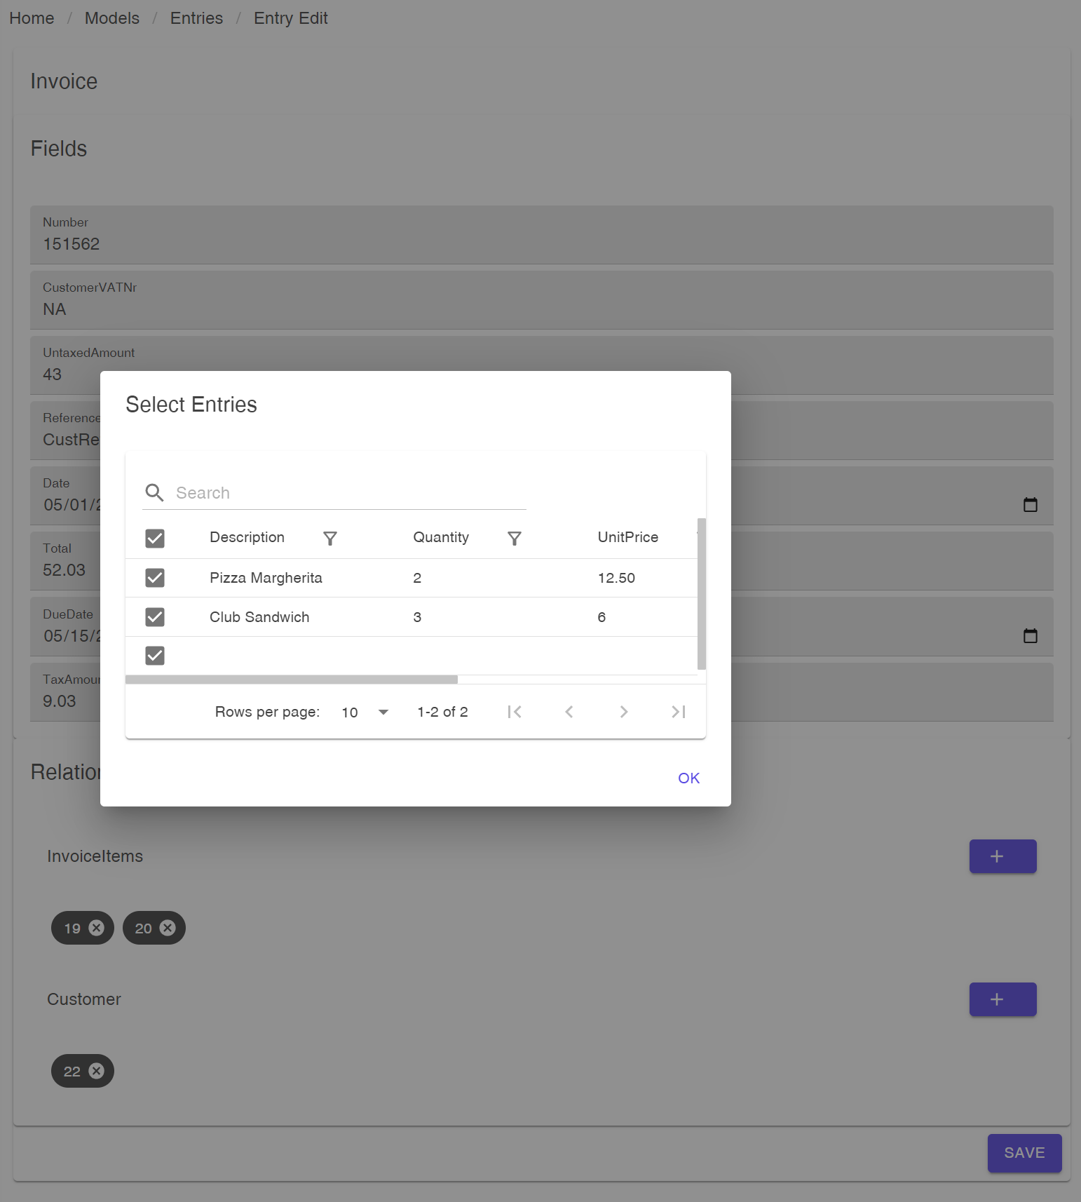Go to last page of entries
This screenshot has height=1202, width=1081.
point(678,712)
